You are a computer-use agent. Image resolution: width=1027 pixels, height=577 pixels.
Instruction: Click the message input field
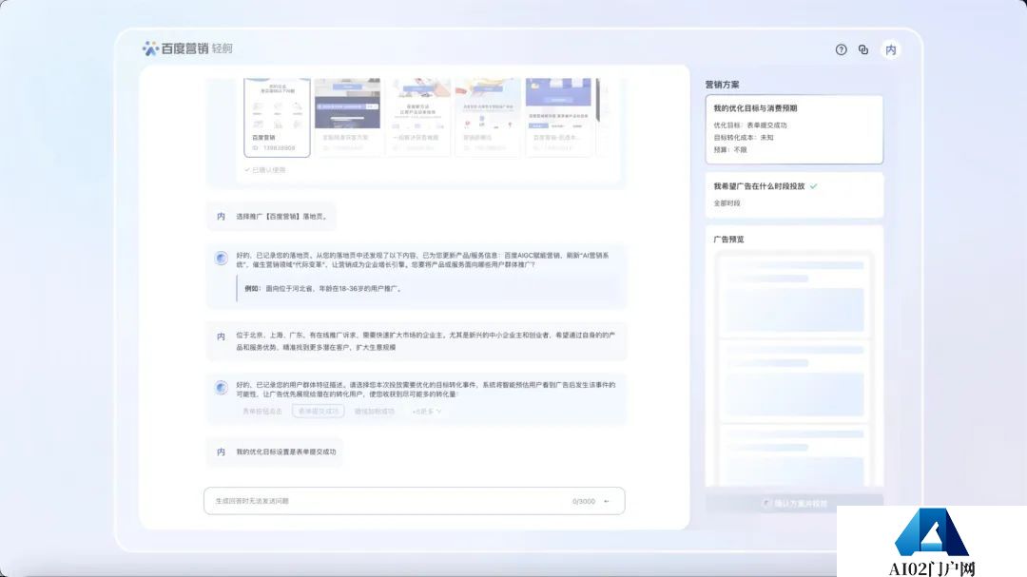[x=414, y=501]
